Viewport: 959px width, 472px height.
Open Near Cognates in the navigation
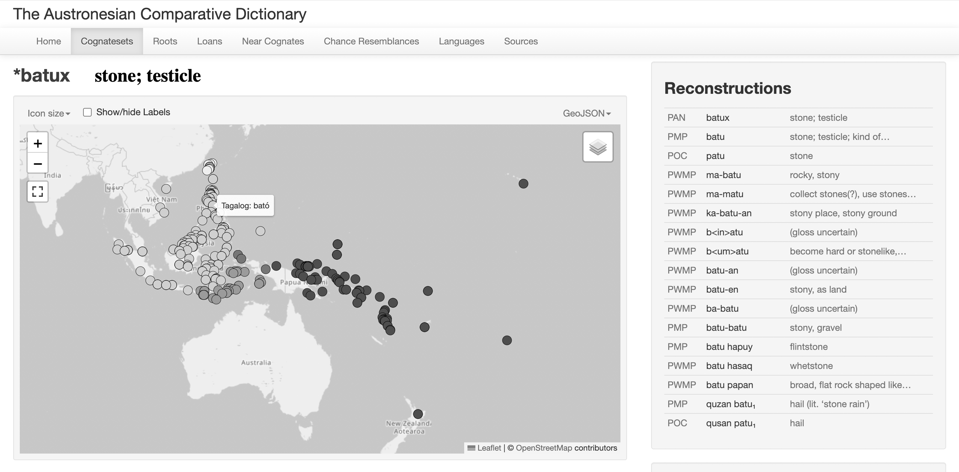(273, 41)
